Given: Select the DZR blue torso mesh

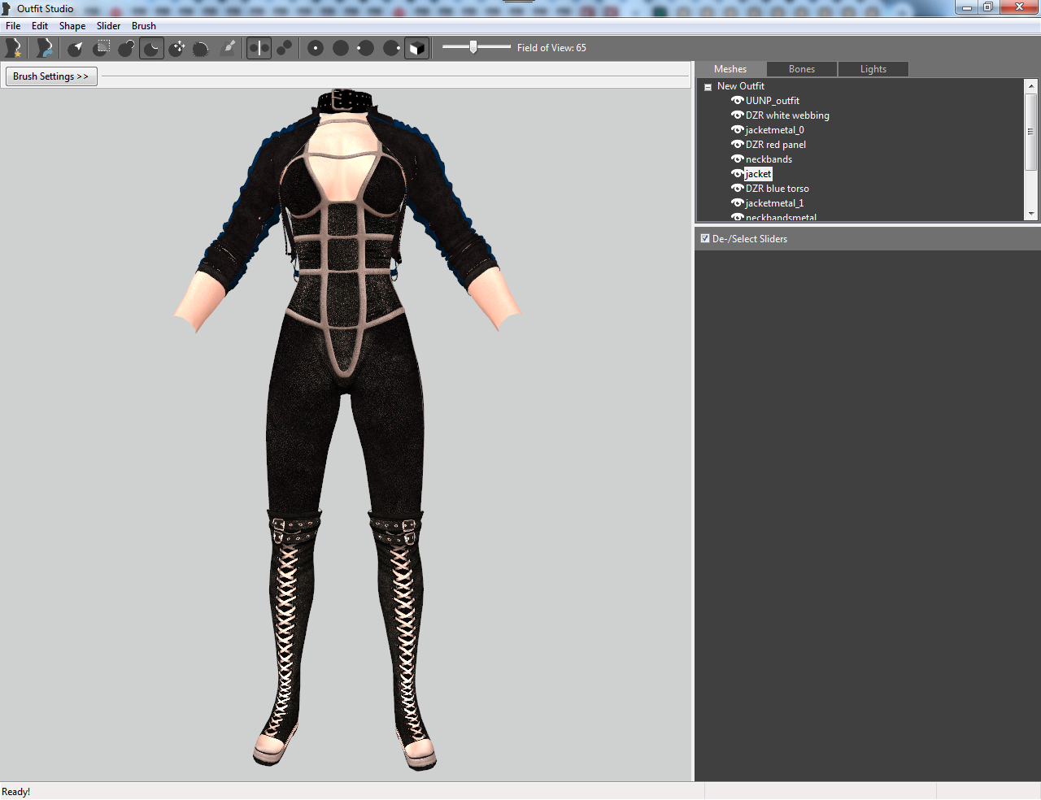Looking at the screenshot, I should click(777, 189).
